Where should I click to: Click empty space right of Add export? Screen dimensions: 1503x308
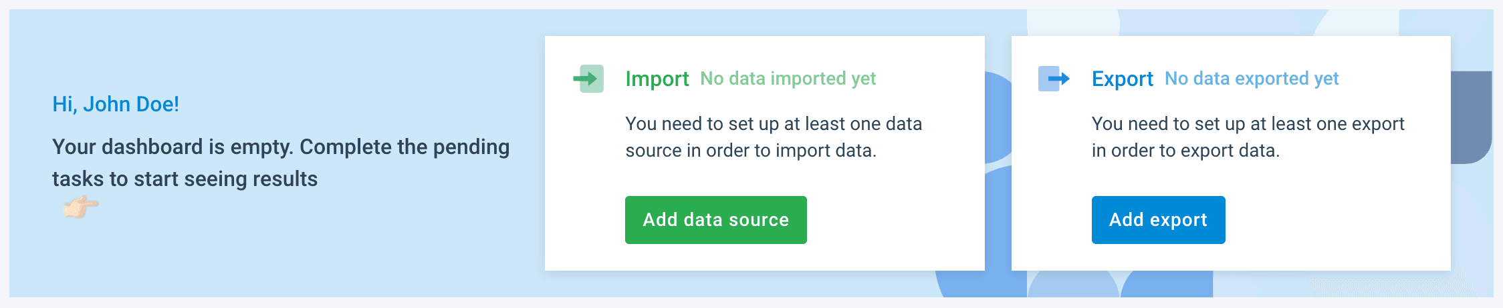1337,220
